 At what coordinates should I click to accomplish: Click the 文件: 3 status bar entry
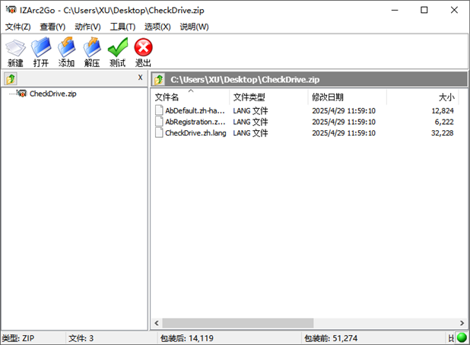81,338
